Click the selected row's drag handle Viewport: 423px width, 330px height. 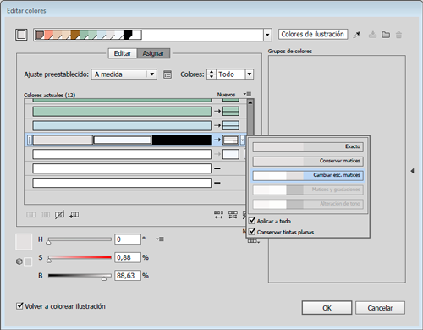[30, 140]
